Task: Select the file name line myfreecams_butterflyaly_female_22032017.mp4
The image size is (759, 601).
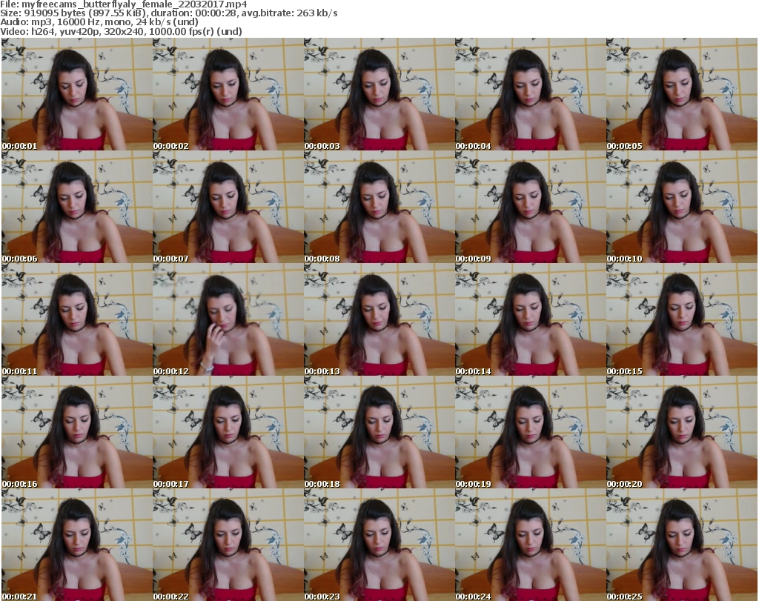Action: (124, 4)
